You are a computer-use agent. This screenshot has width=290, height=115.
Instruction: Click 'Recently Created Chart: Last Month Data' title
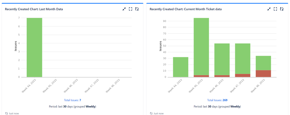(x=34, y=9)
